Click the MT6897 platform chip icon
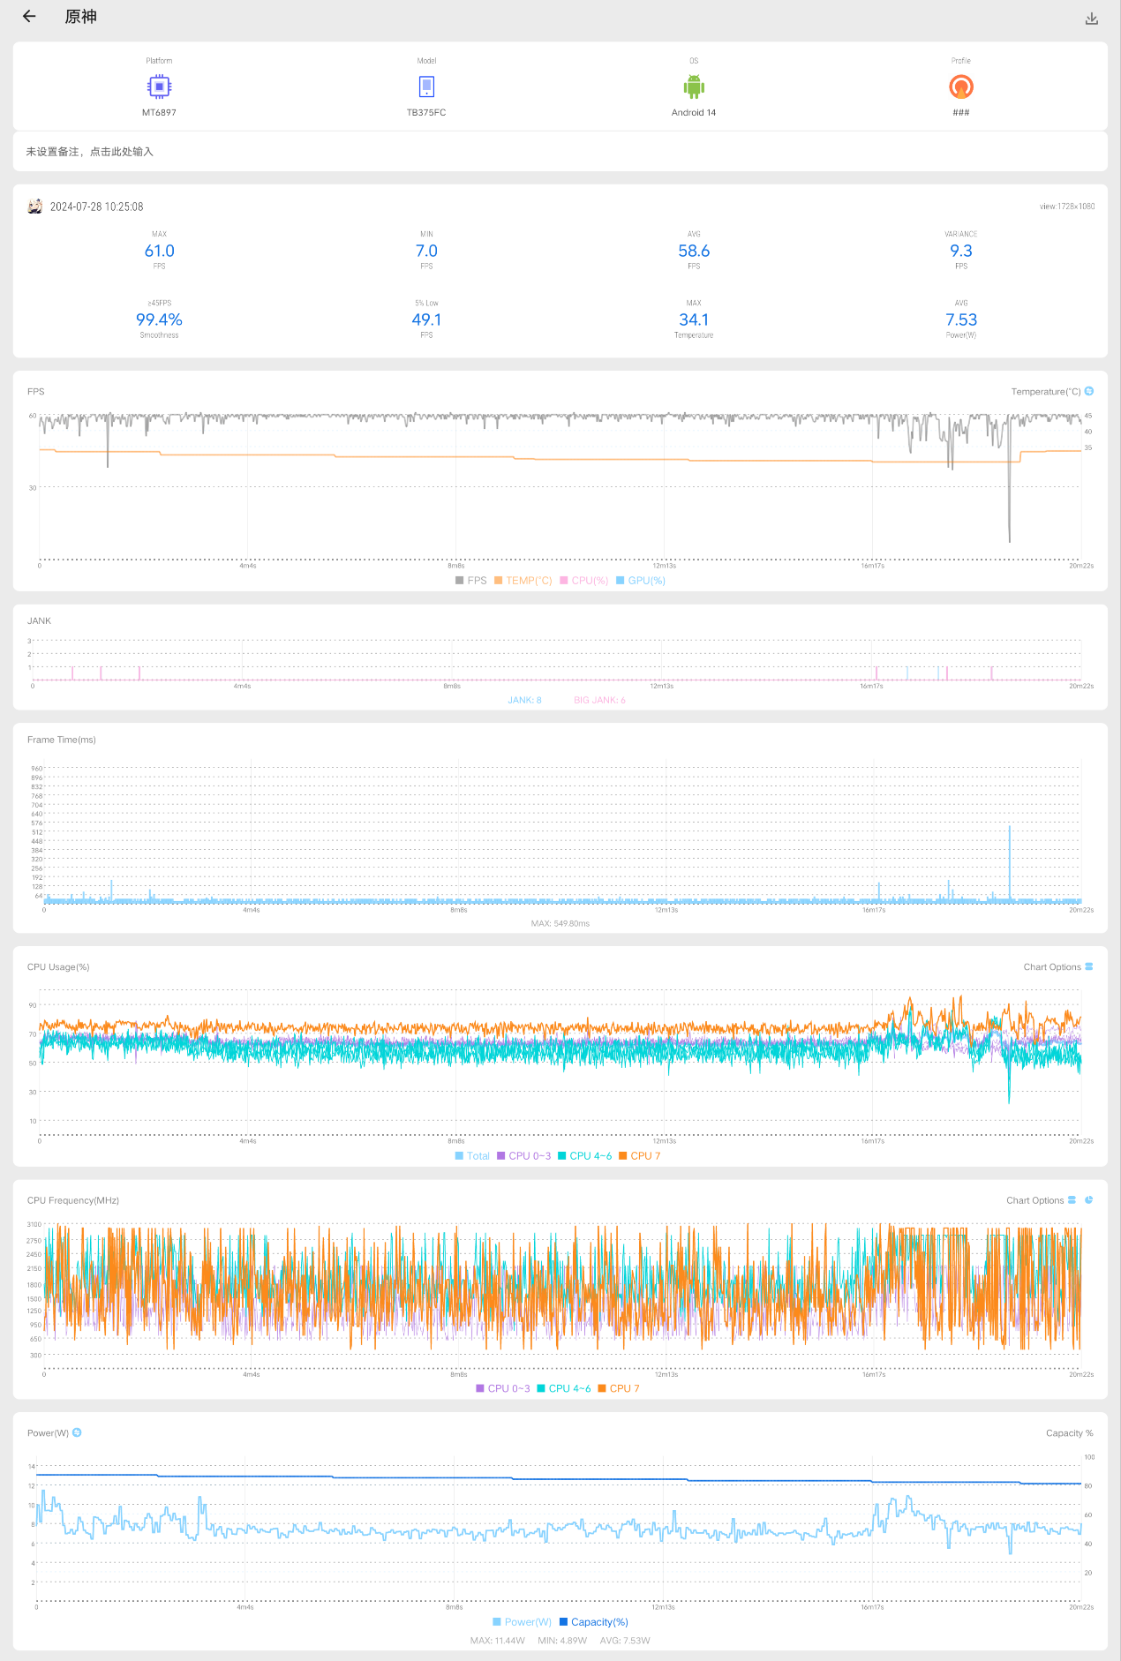 click(x=159, y=86)
